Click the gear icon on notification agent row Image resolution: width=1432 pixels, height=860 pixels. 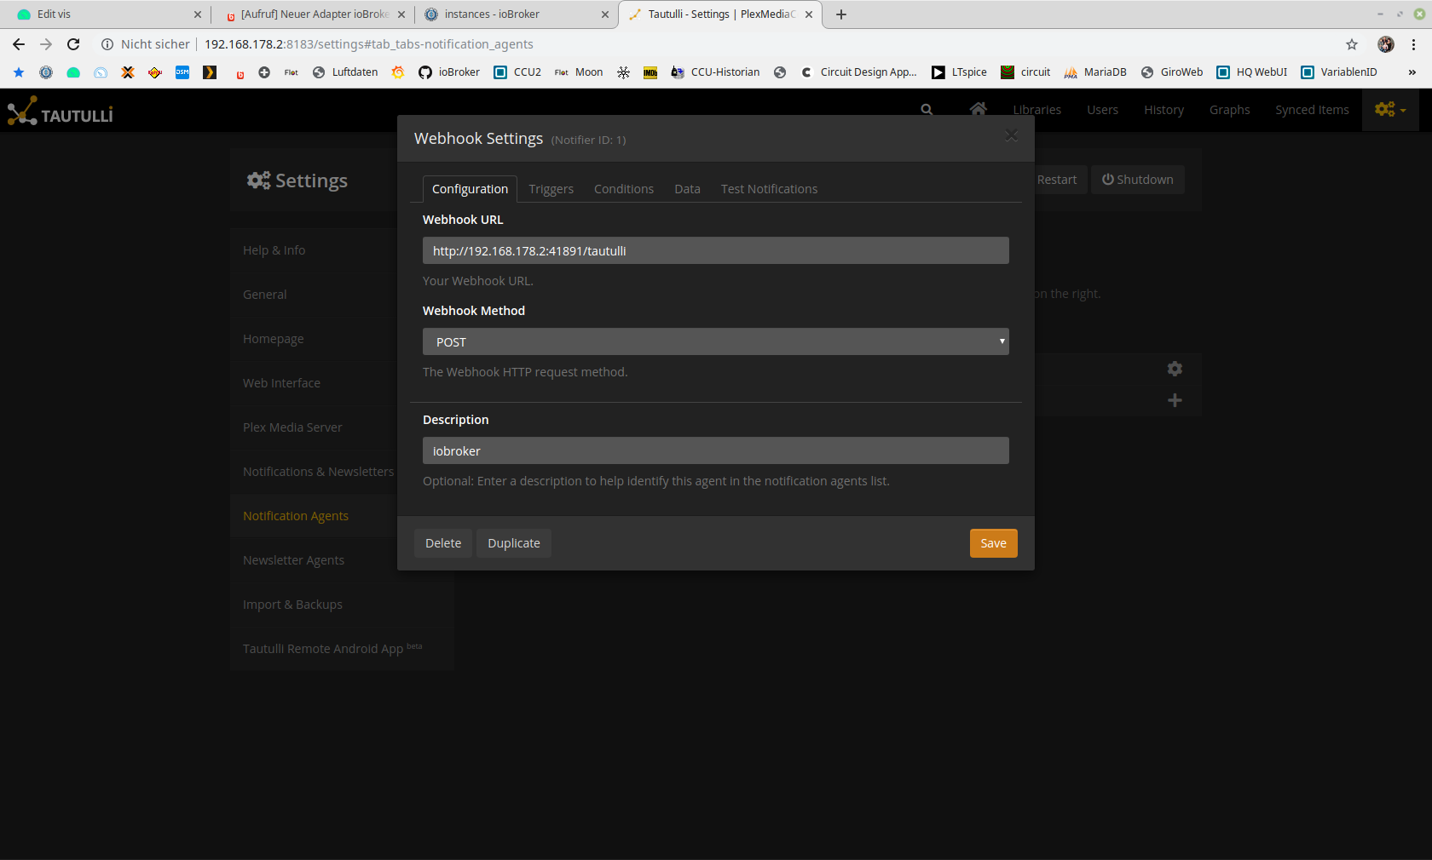click(x=1175, y=369)
